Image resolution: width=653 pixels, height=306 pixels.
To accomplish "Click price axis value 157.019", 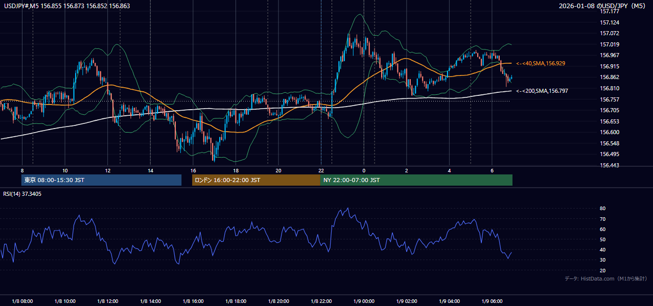I will tap(609, 44).
